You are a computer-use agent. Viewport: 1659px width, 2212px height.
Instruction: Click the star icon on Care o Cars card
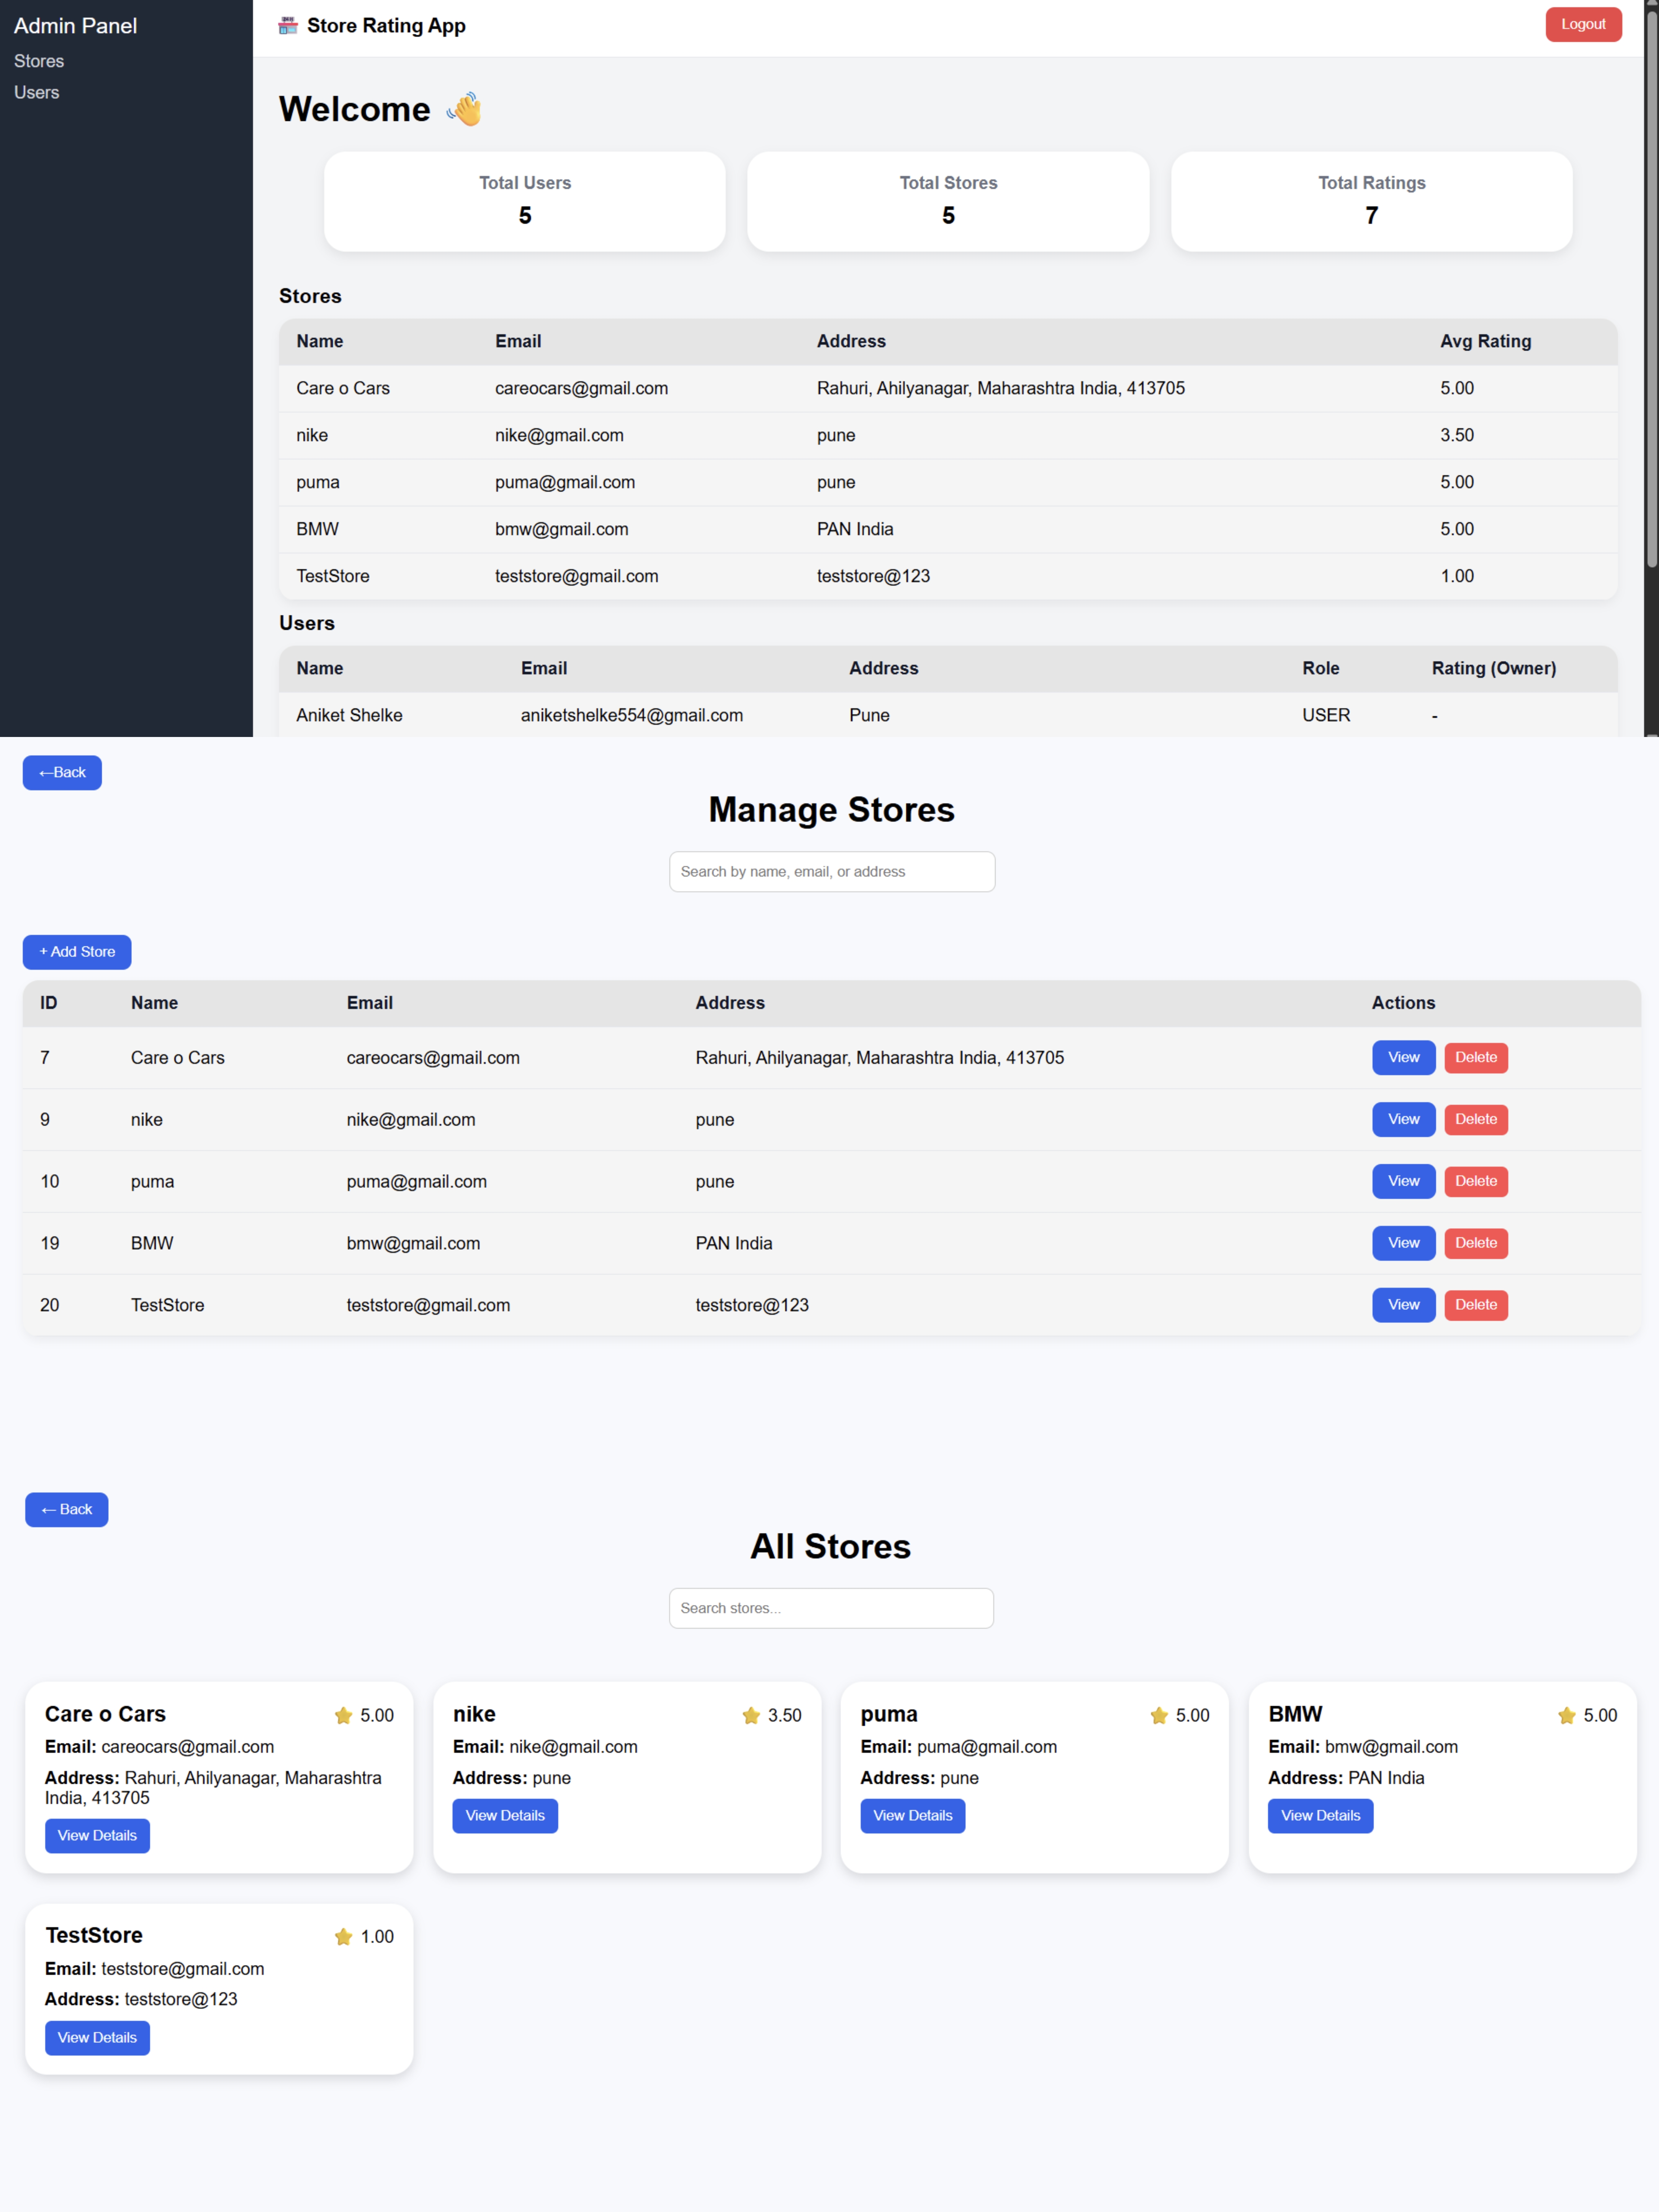343,1715
